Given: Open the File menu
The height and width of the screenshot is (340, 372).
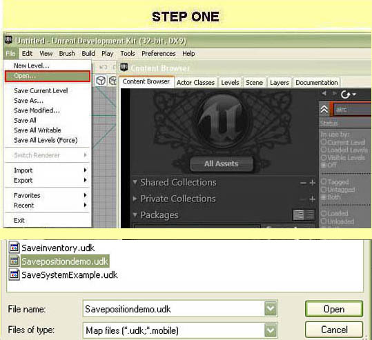Looking at the screenshot, I should (10, 54).
